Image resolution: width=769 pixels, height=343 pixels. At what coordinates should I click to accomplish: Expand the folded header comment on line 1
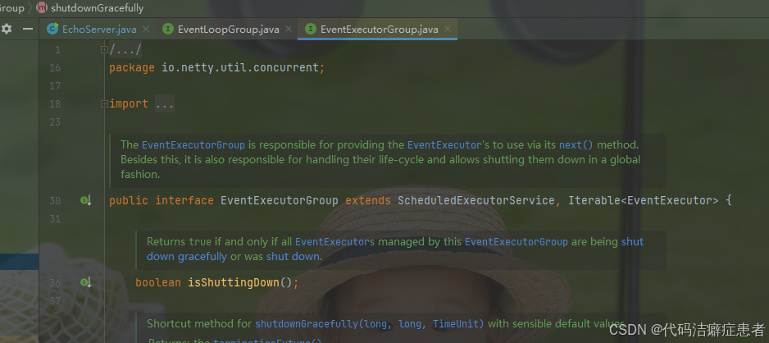(x=104, y=49)
